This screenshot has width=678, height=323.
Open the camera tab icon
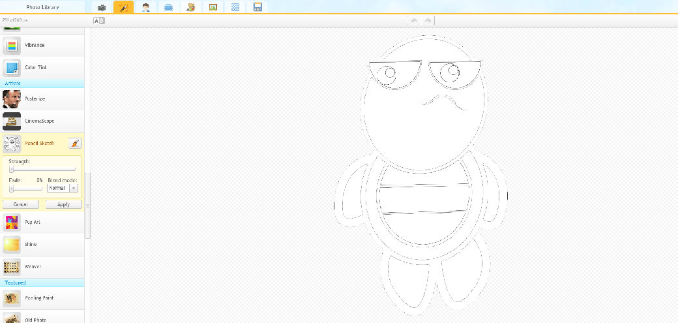point(102,7)
